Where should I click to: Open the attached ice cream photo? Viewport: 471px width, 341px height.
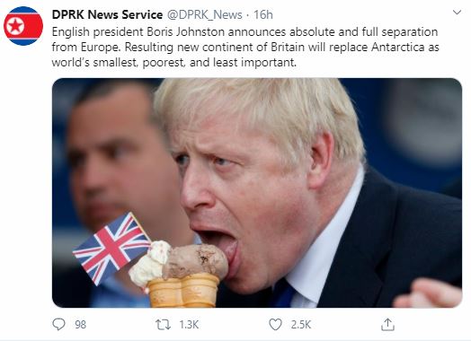tap(257, 193)
